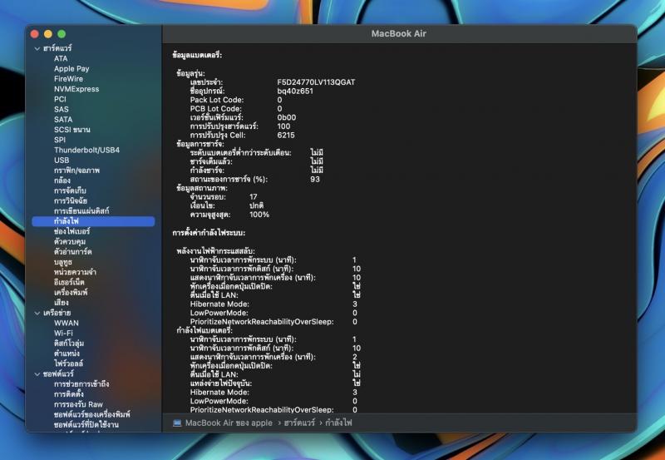Click the maximum capacity 100% value
Image resolution: width=665 pixels, height=460 pixels.
click(259, 215)
